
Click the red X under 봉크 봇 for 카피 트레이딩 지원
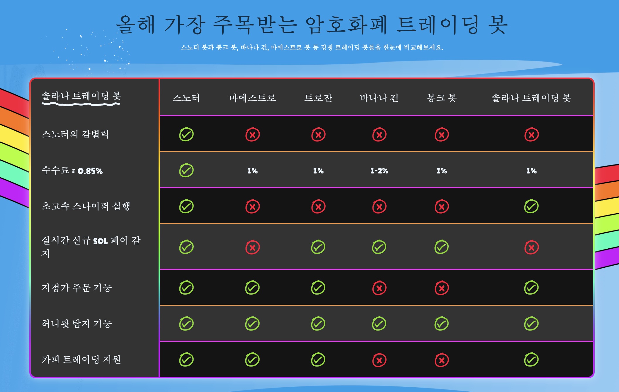[441, 360]
